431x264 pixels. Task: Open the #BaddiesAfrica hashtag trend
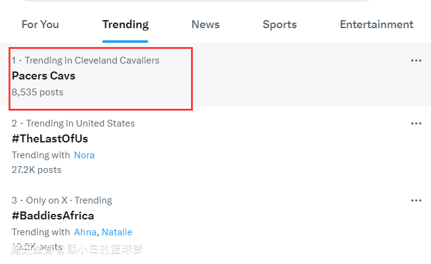point(53,216)
